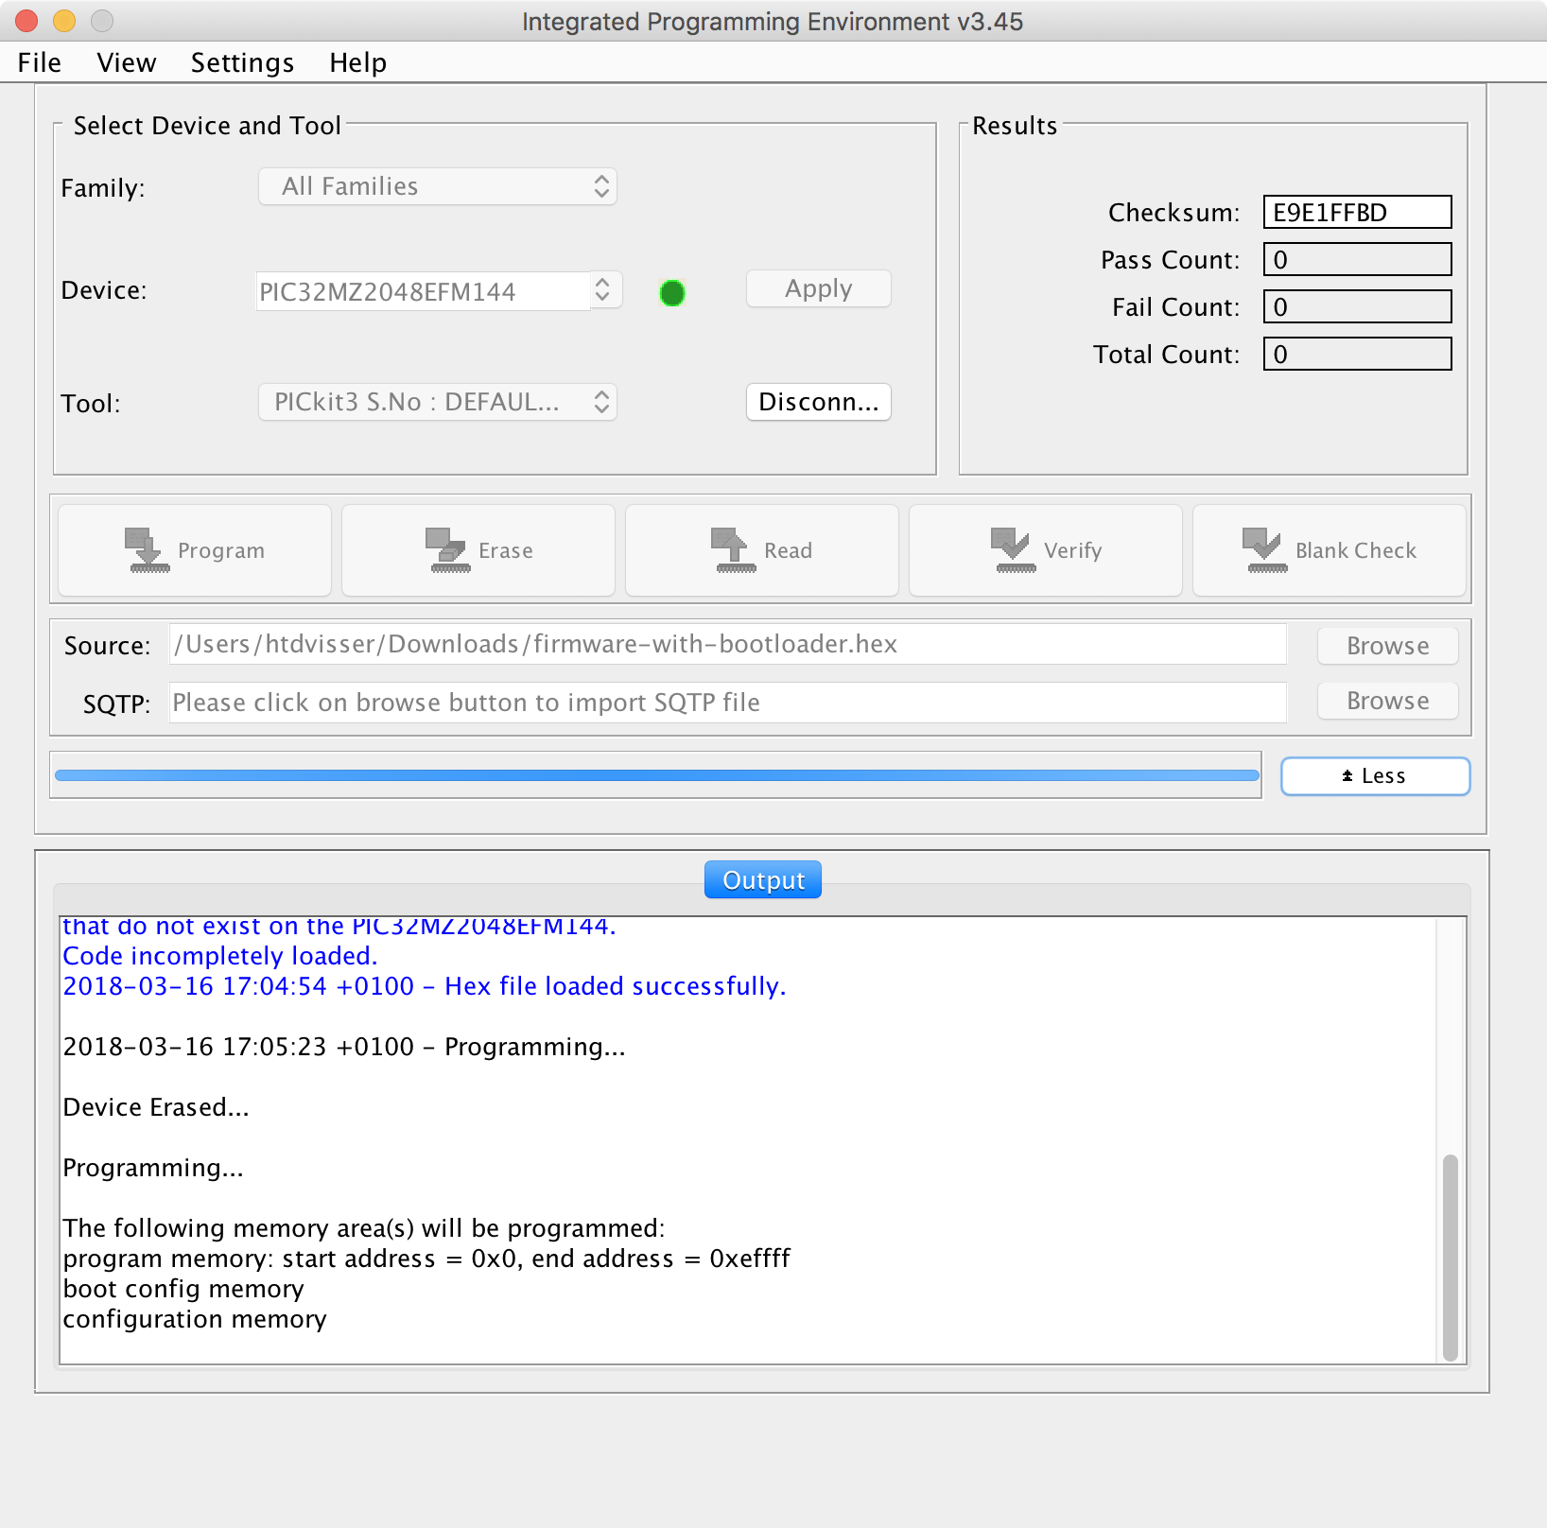Click the yellow minimize window button
Screen dimensions: 1547x1528
click(x=64, y=21)
